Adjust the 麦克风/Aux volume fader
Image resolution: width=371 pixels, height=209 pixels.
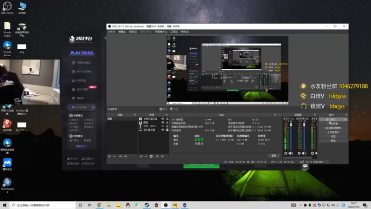[x=291, y=125]
